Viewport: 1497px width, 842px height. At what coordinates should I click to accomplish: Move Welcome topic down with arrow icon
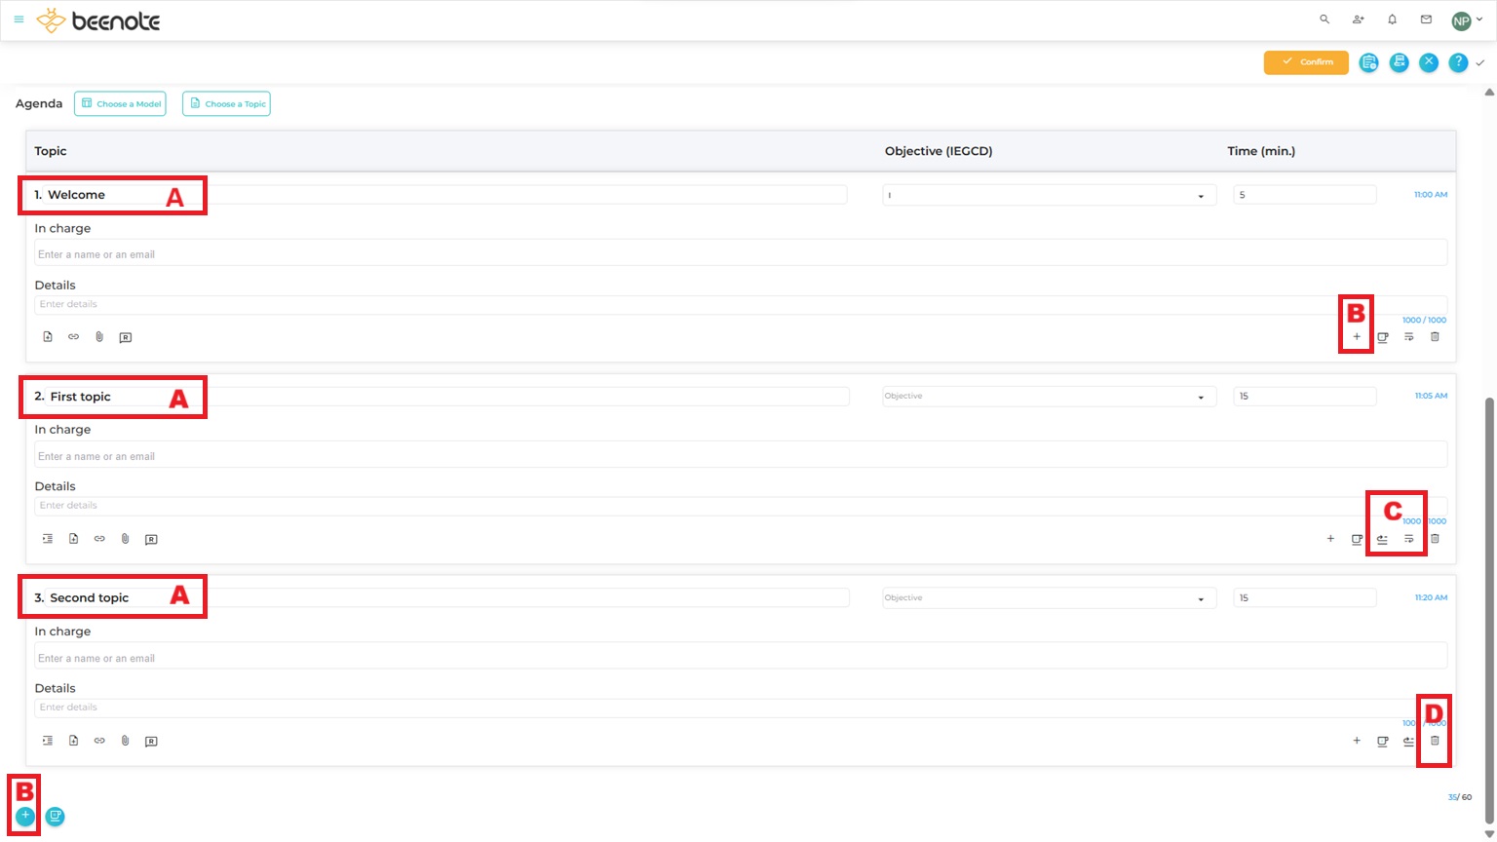pyautogui.click(x=1408, y=337)
